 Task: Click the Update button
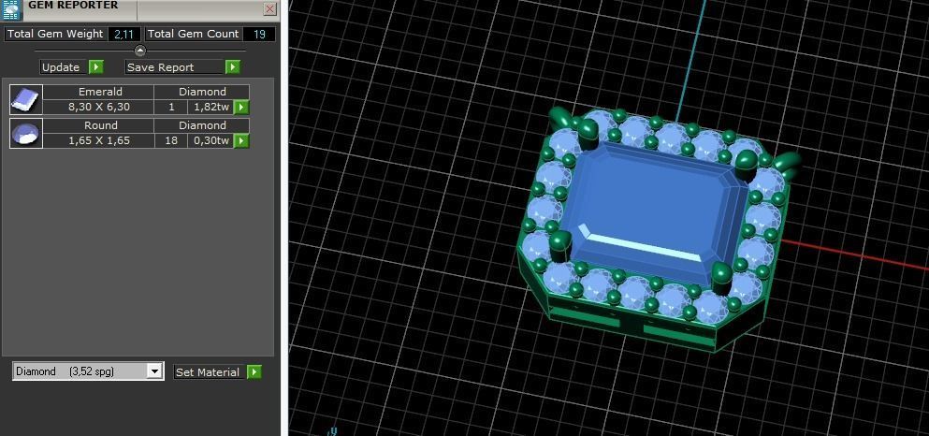tap(61, 67)
